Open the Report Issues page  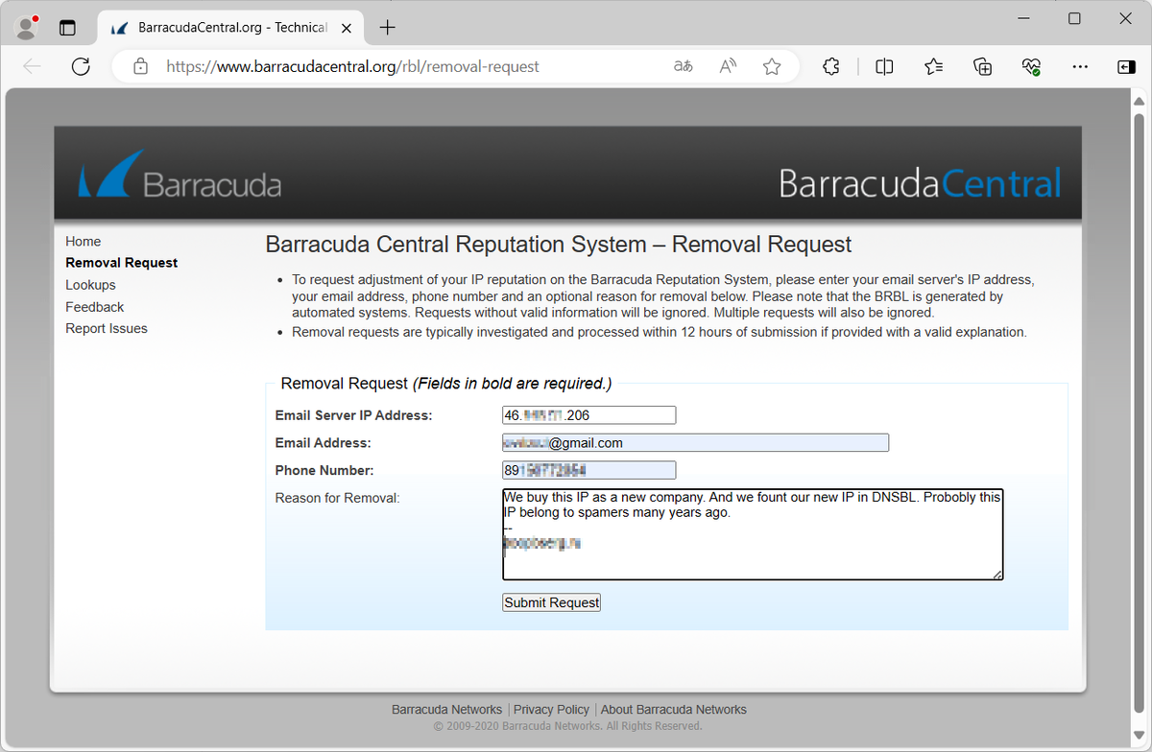point(107,328)
